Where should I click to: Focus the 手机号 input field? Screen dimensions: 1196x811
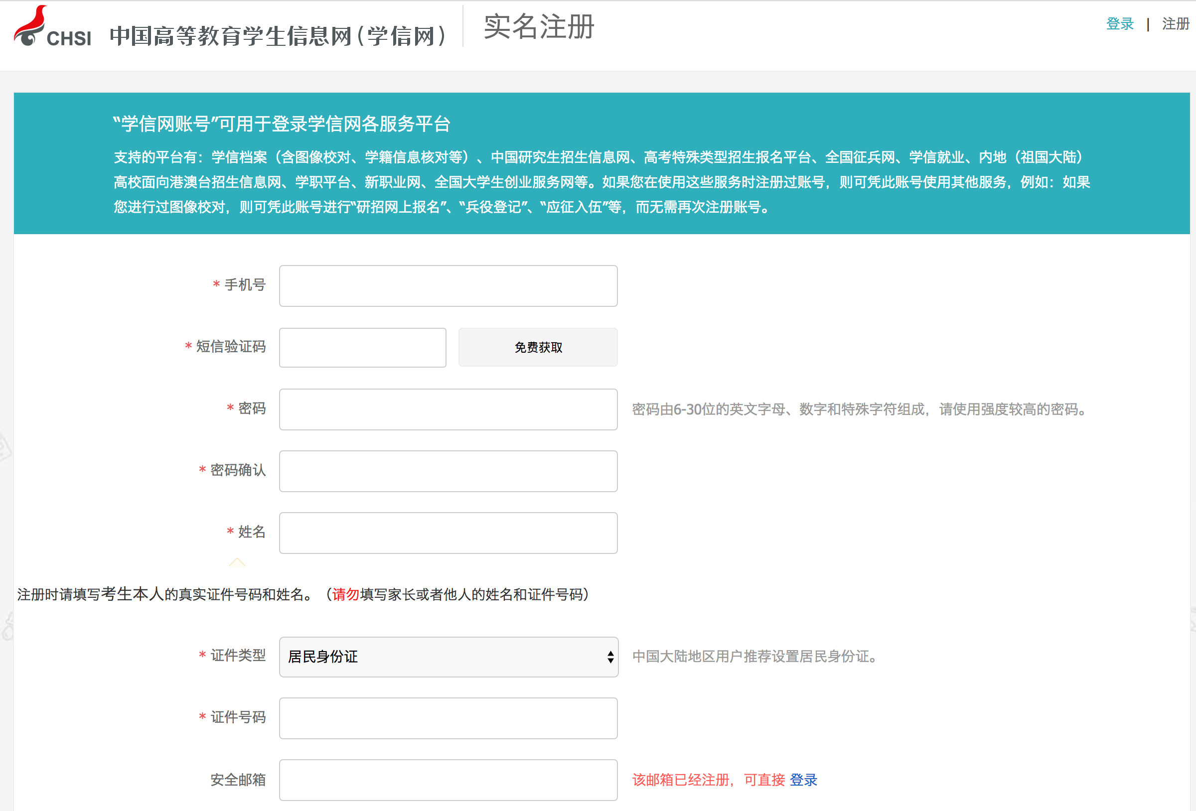pyautogui.click(x=448, y=285)
